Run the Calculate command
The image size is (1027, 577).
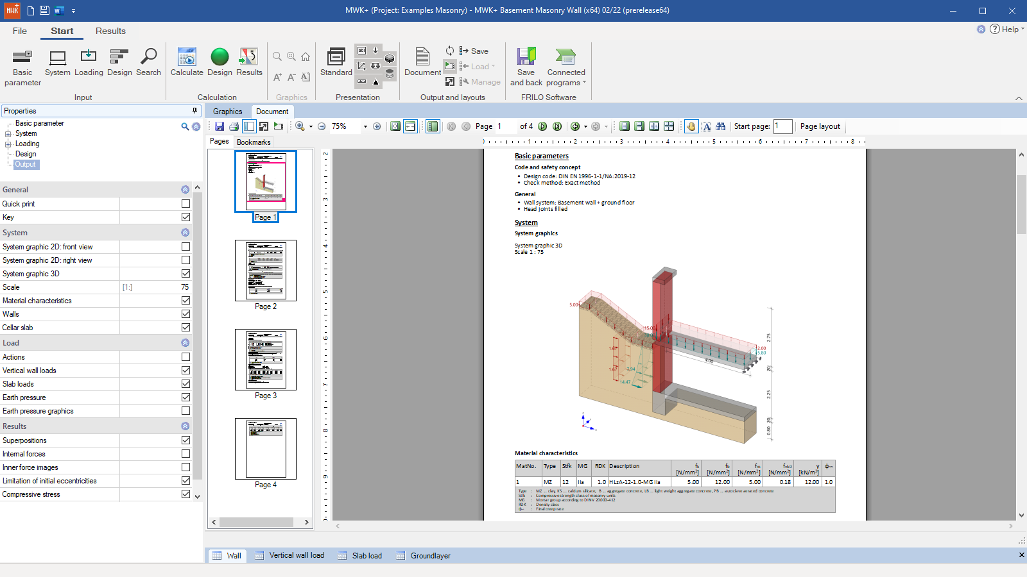[x=187, y=63]
